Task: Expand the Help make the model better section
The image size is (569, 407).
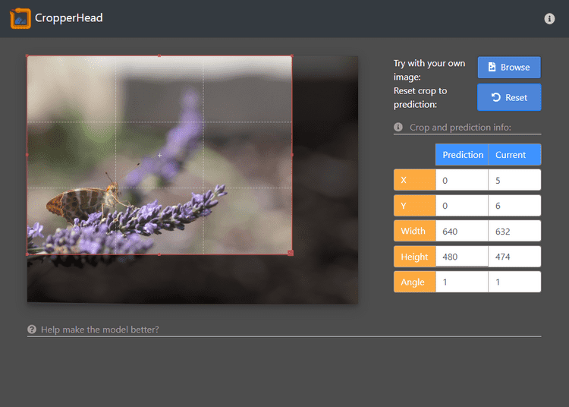Action: tap(100, 330)
